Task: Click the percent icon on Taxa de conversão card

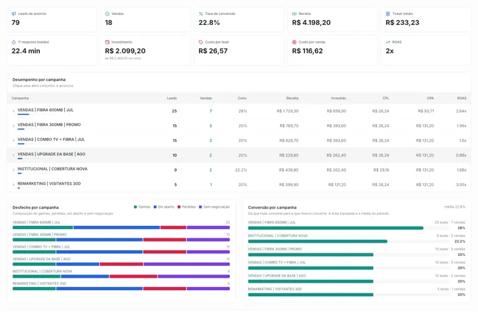Action: tap(201, 14)
